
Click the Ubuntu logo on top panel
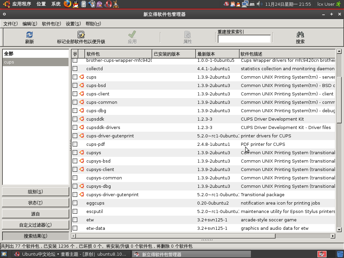[7, 4]
